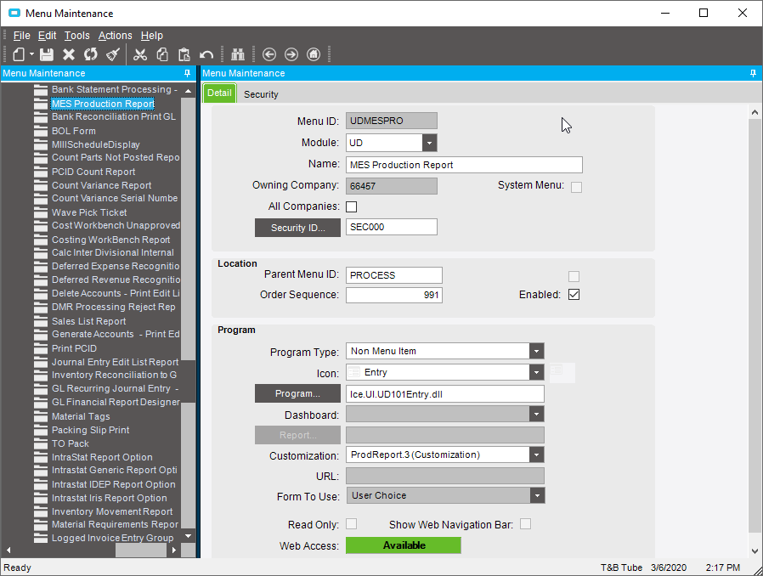Toggle Show Web Navigation Bar checkbox
The image size is (763, 576).
(x=526, y=524)
